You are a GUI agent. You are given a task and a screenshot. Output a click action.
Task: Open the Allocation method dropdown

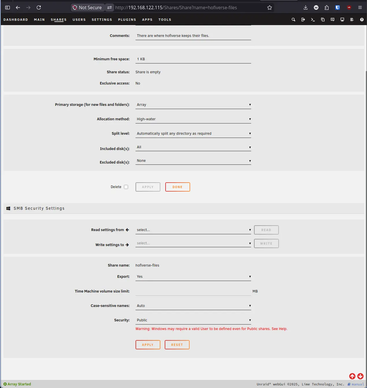click(193, 119)
